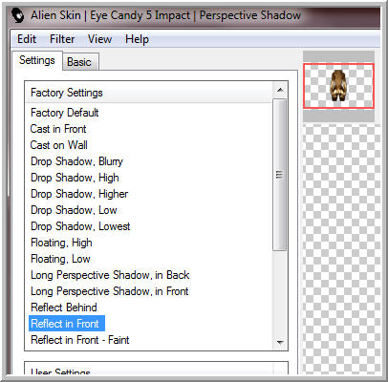Choose the Reflect Behind preset

point(64,308)
